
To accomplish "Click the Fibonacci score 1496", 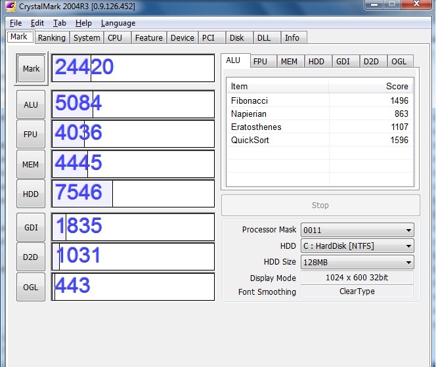I will 399,100.
